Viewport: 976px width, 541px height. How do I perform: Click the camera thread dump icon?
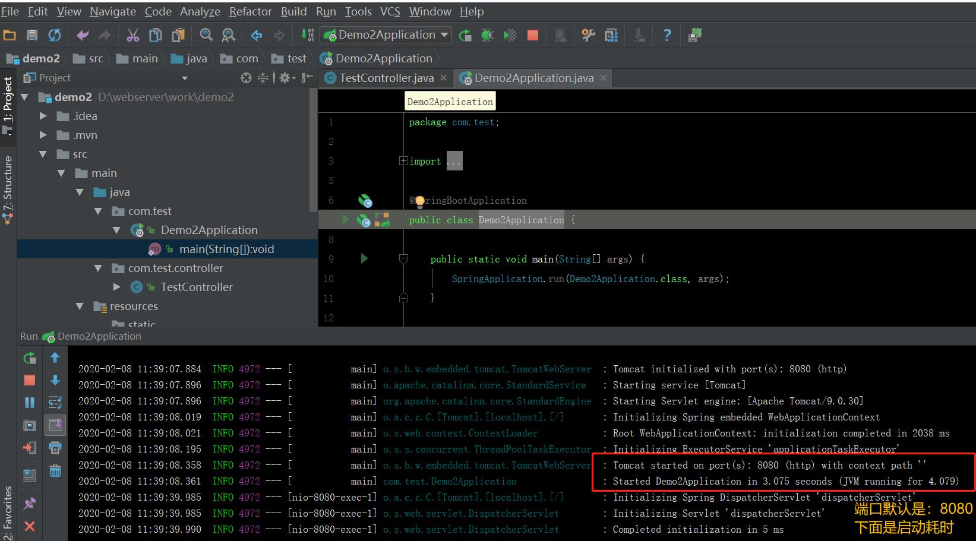click(x=30, y=425)
